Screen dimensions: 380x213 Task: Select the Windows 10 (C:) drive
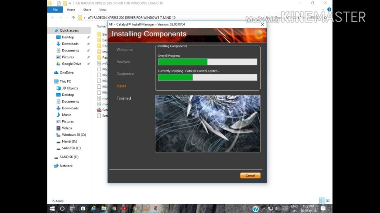(73, 135)
